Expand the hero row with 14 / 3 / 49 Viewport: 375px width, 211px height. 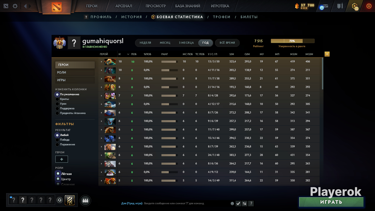click(101, 181)
